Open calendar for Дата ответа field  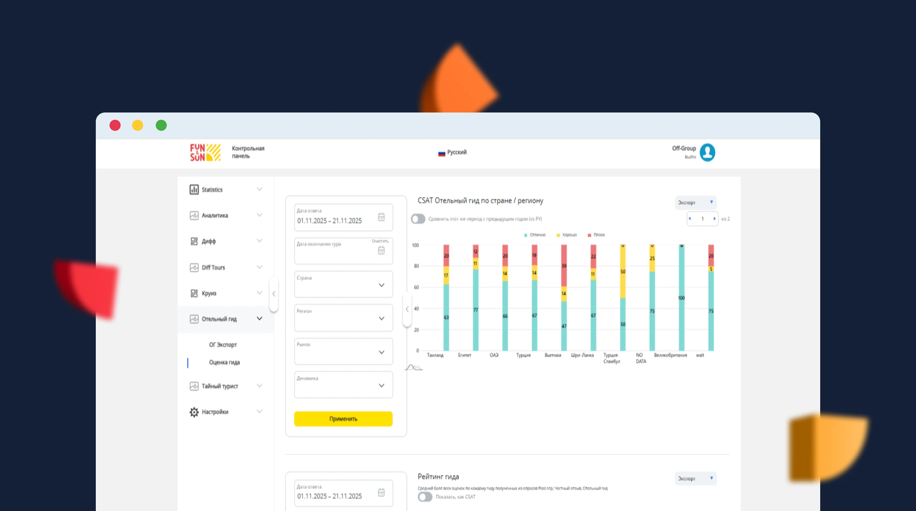pyautogui.click(x=381, y=217)
